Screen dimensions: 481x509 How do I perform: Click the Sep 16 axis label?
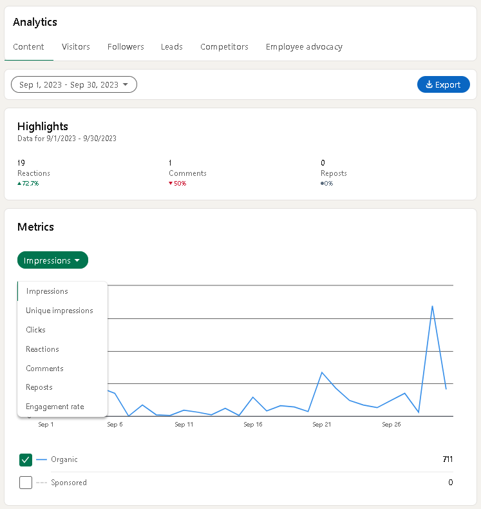point(253,425)
